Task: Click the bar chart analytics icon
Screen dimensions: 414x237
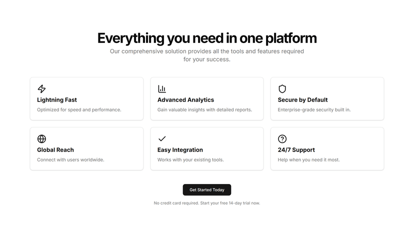Action: tap(162, 88)
